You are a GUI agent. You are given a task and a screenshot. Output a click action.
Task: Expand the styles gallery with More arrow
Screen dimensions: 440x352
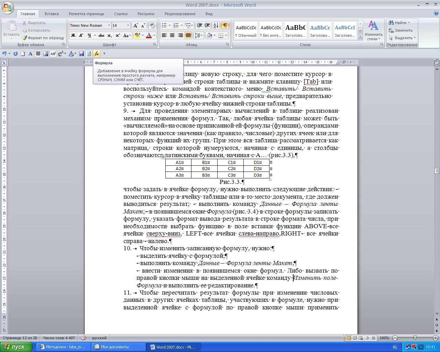pos(360,37)
